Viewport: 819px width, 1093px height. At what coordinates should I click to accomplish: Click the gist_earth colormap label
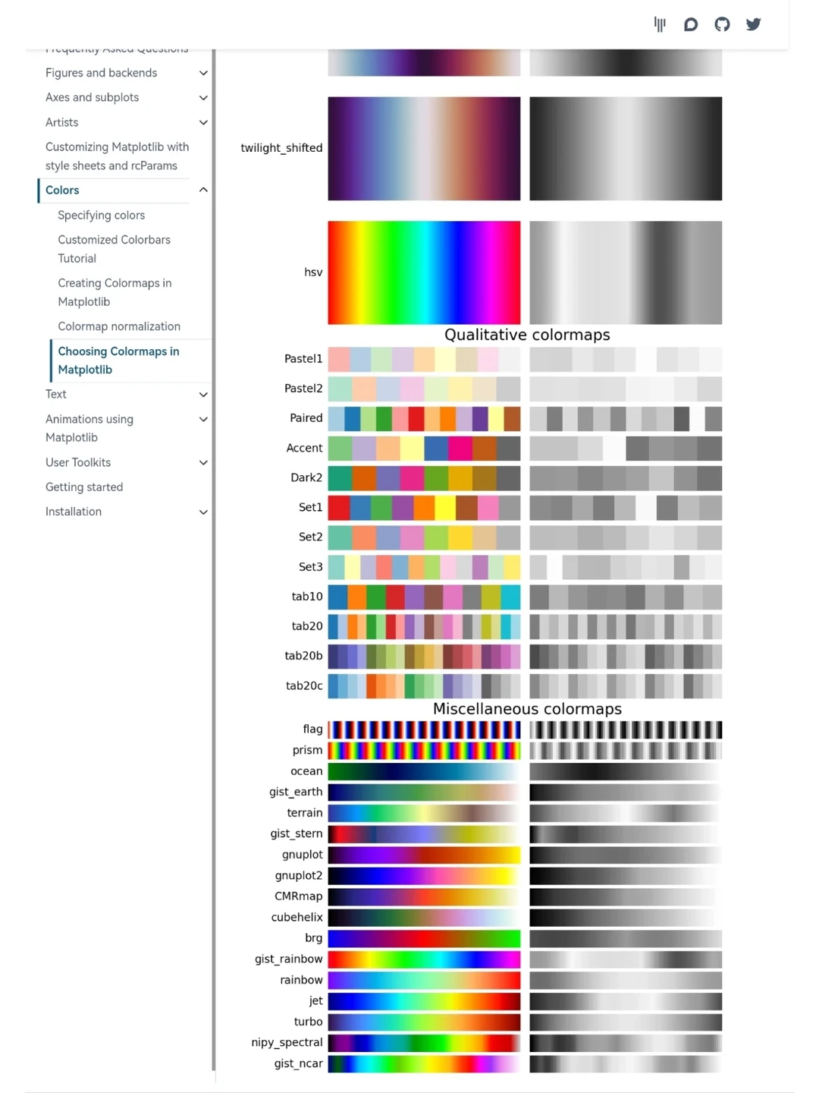click(296, 792)
